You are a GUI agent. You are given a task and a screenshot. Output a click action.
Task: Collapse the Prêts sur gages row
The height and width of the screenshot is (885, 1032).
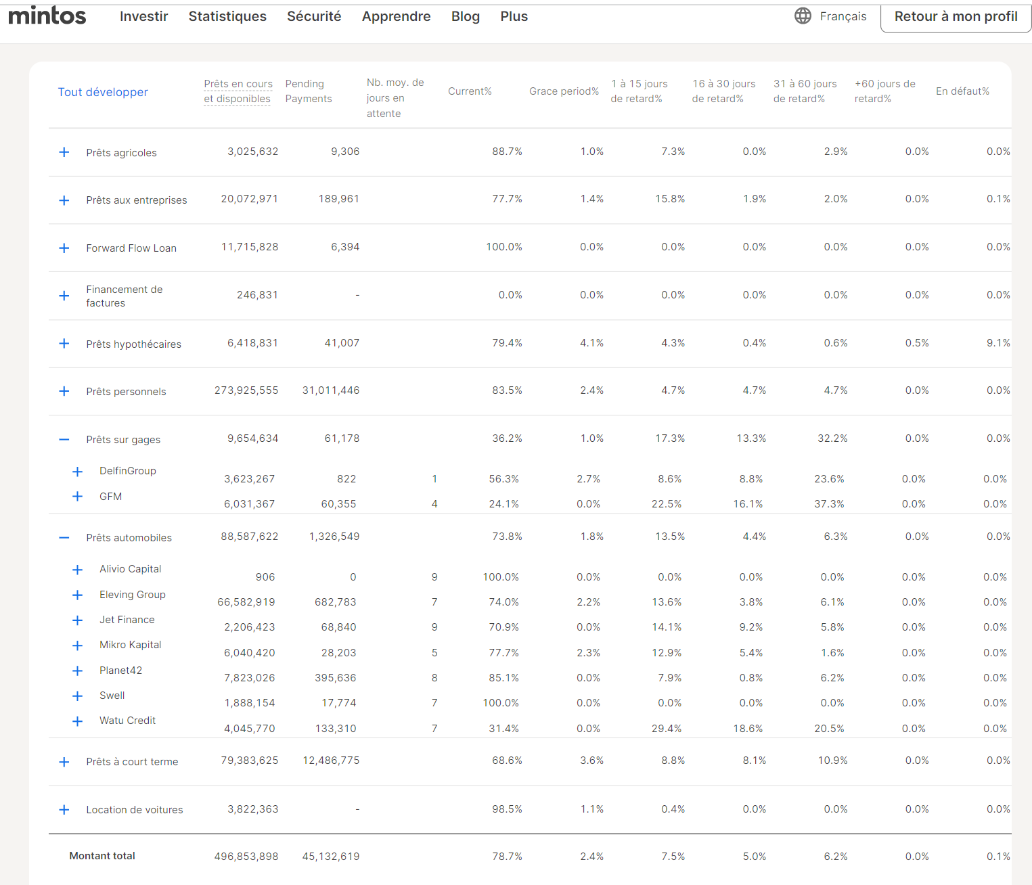tap(64, 440)
